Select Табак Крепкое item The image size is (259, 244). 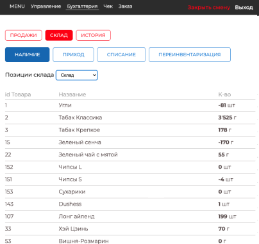point(79,130)
